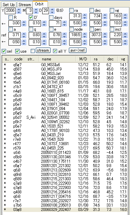Image resolution: width=130 pixels, height=215 pixels.
Task: Sort list by code column header
Action: [x=18, y=59]
